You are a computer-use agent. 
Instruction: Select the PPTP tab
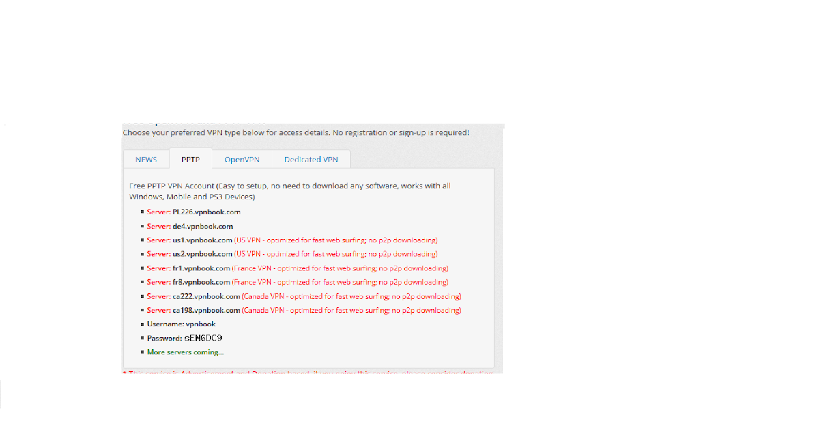tap(190, 160)
